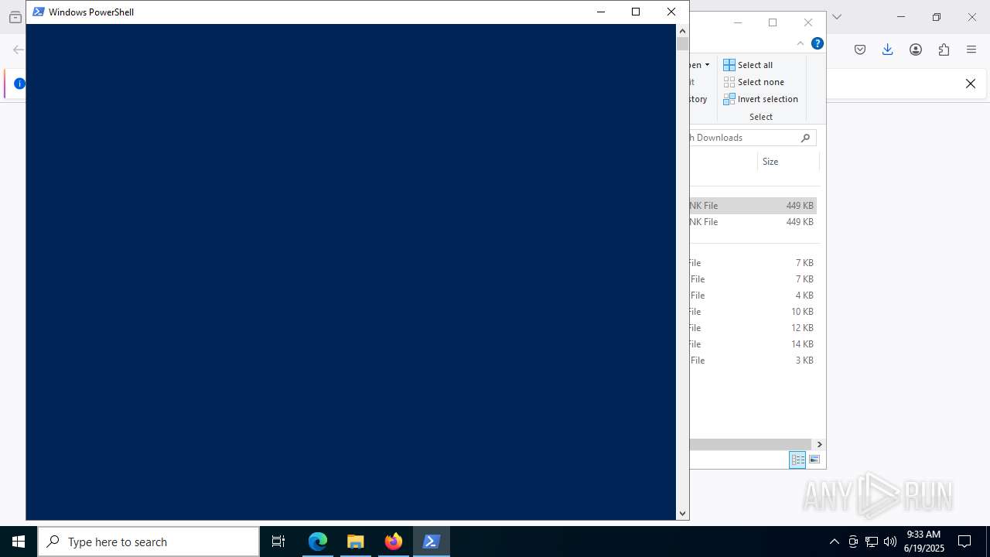The height and width of the screenshot is (557, 990).
Task: Launch Microsoft Edge from taskbar
Action: click(x=318, y=542)
